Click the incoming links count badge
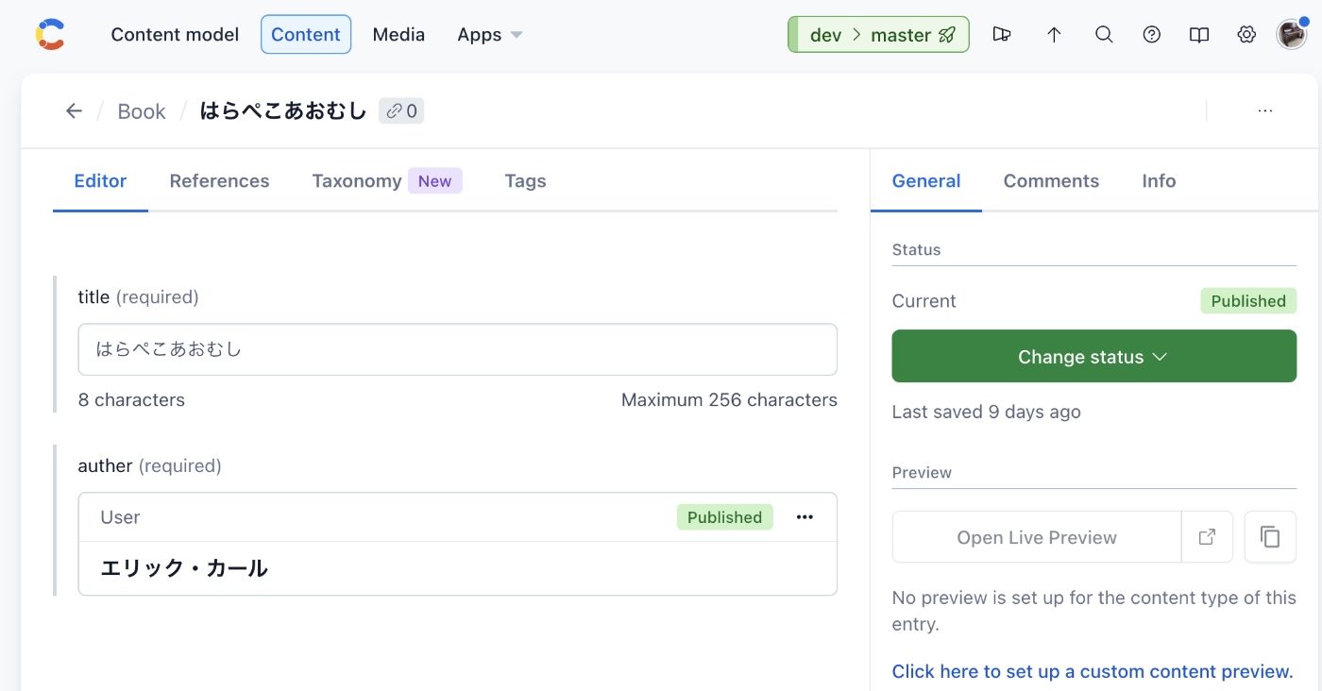Image resolution: width=1322 pixels, height=691 pixels. 401,111
